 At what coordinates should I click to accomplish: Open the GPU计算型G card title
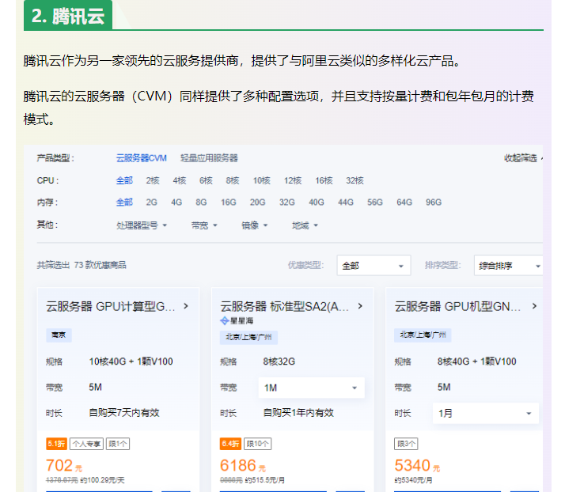[x=110, y=306]
